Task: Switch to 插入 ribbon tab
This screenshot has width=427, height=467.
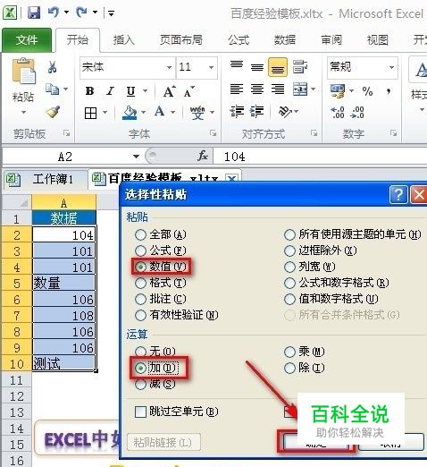Action: point(124,39)
